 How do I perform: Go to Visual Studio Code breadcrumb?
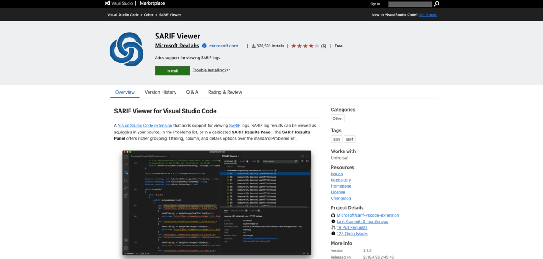(123, 14)
